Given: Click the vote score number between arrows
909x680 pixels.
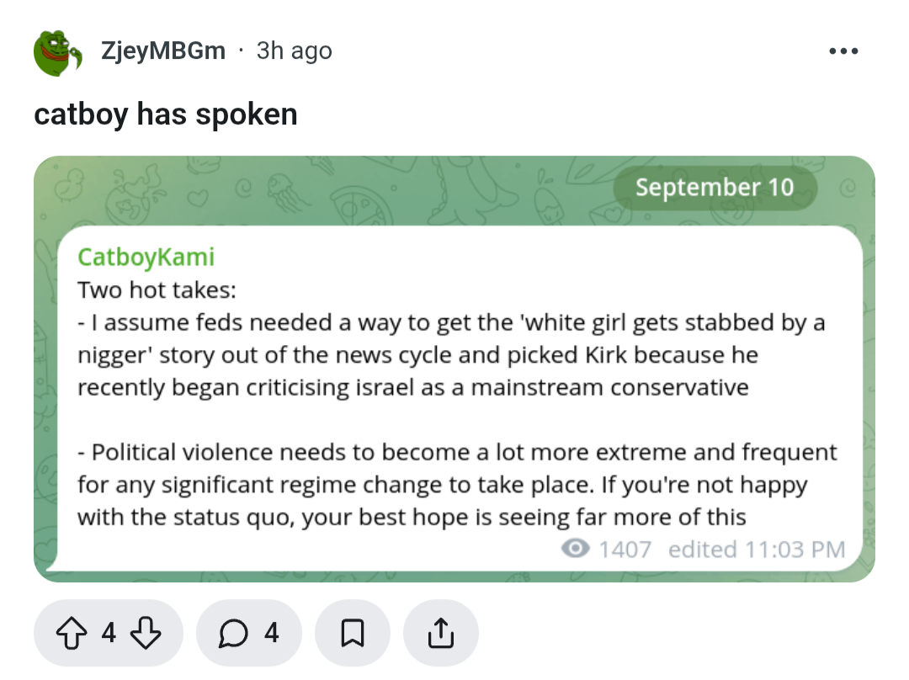Looking at the screenshot, I should (109, 633).
